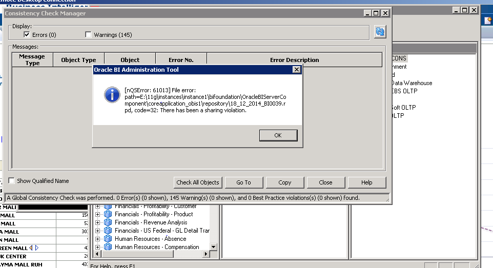493x268 pixels.
Task: Maximize the background Administration Tool window
Action: (464, 10)
